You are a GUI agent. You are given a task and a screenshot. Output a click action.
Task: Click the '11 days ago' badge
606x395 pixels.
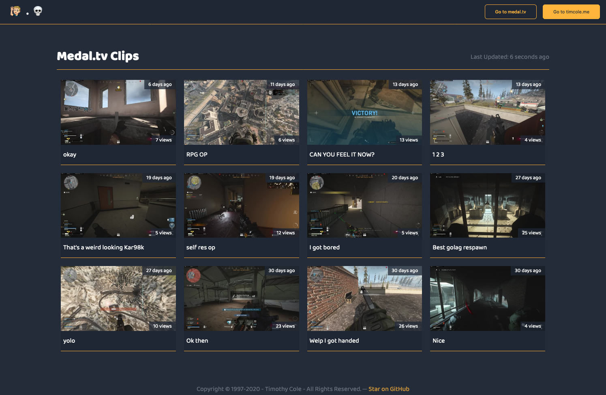point(283,84)
